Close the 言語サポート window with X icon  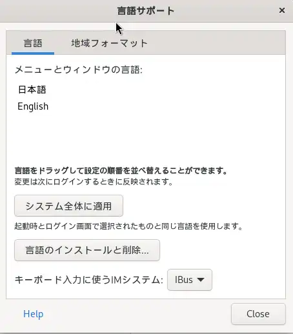tap(282, 10)
